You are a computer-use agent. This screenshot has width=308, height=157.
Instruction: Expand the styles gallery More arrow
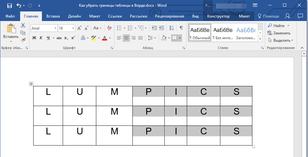tap(260, 39)
